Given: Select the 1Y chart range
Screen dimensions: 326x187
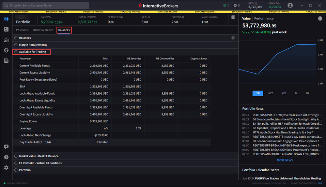Looking at the screenshot, I should [296, 93].
